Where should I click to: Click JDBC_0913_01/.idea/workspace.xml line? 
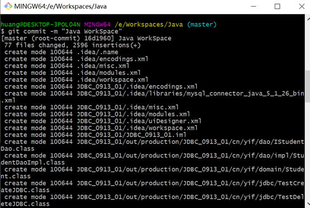tap(101, 128)
